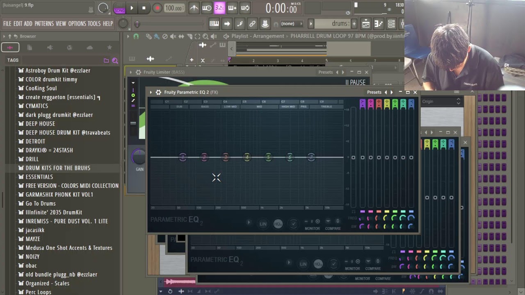The width and height of the screenshot is (525, 295).
Task: Expand the Fruity Parametric EQ 2 menu arrow
Action: pos(151,92)
